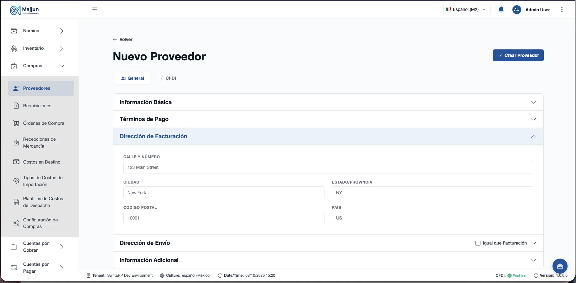Click the Recepciones de Mercancía icon
Image resolution: width=576 pixels, height=283 pixels.
pos(16,143)
